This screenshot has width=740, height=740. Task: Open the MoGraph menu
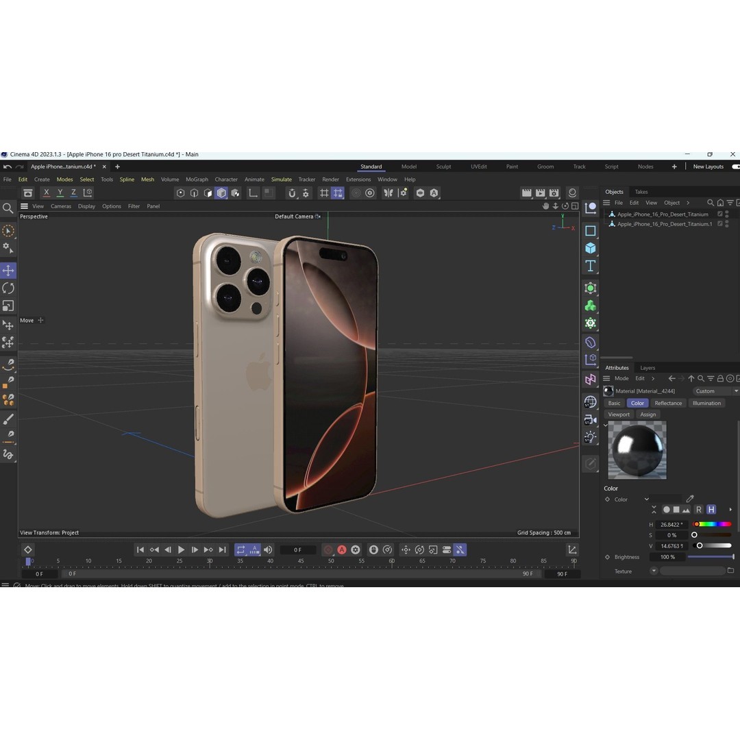pyautogui.click(x=197, y=180)
